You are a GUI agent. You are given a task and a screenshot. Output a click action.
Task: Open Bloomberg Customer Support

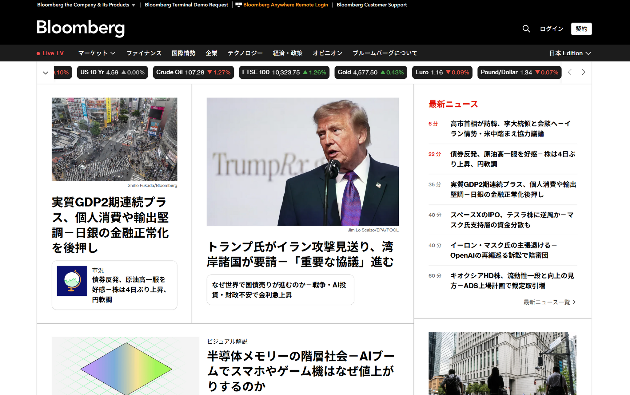tap(372, 5)
